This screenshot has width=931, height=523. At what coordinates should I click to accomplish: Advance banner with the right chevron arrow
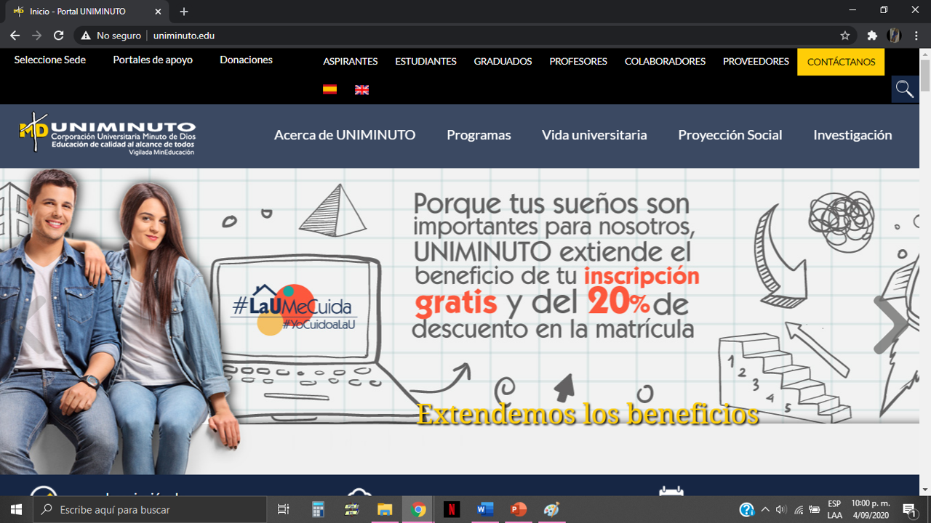pyautogui.click(x=890, y=325)
